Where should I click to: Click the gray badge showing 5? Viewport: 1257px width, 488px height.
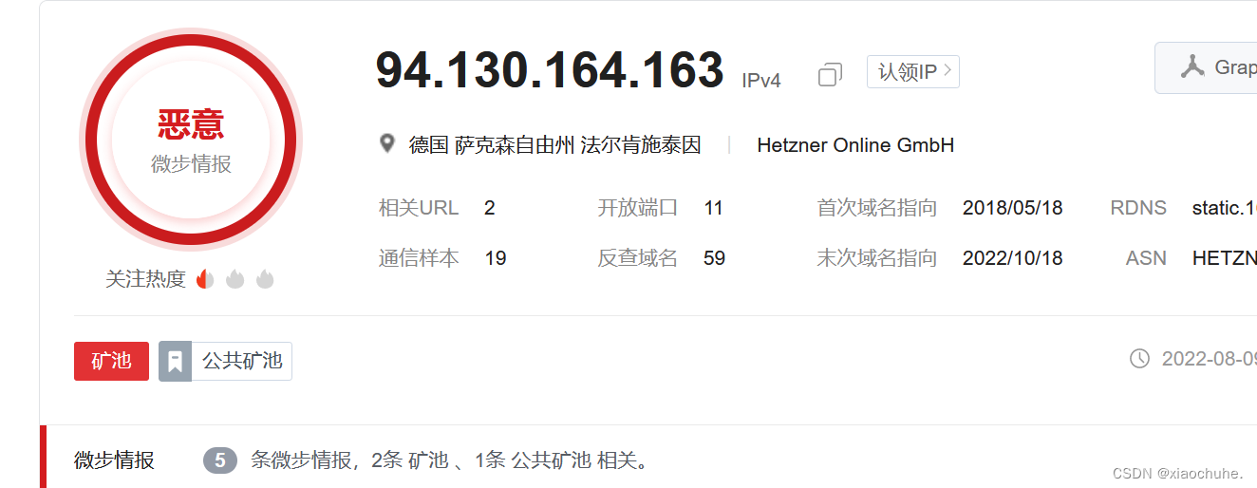click(220, 461)
